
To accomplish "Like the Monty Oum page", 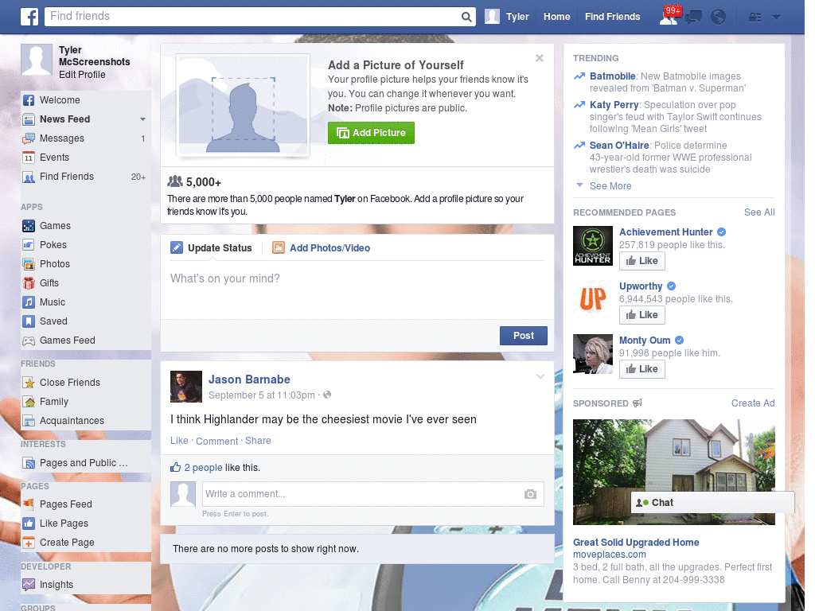I will click(x=642, y=369).
